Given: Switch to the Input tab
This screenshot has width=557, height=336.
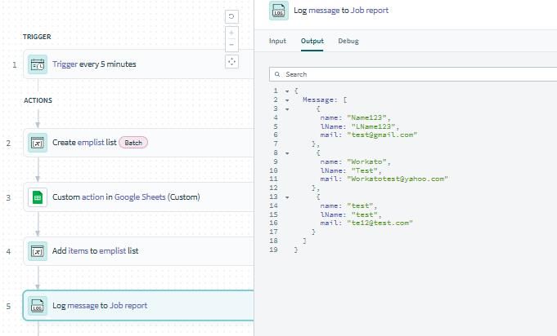Looking at the screenshot, I should [x=277, y=41].
